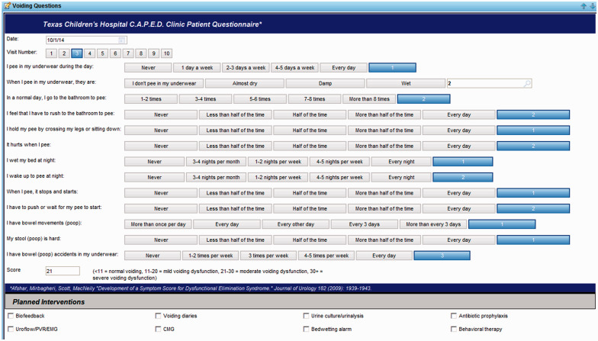Image resolution: width=598 pixels, height=341 pixels.
Task: Choose 1-2 times bathroom frequency
Action: 151,99
